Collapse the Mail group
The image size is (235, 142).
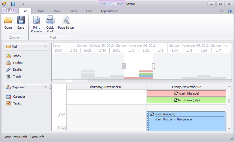45,46
